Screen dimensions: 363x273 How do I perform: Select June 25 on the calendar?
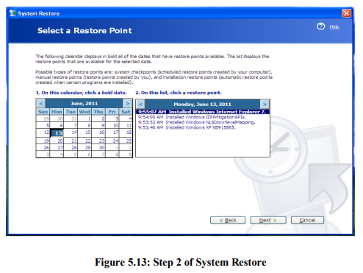point(126,141)
